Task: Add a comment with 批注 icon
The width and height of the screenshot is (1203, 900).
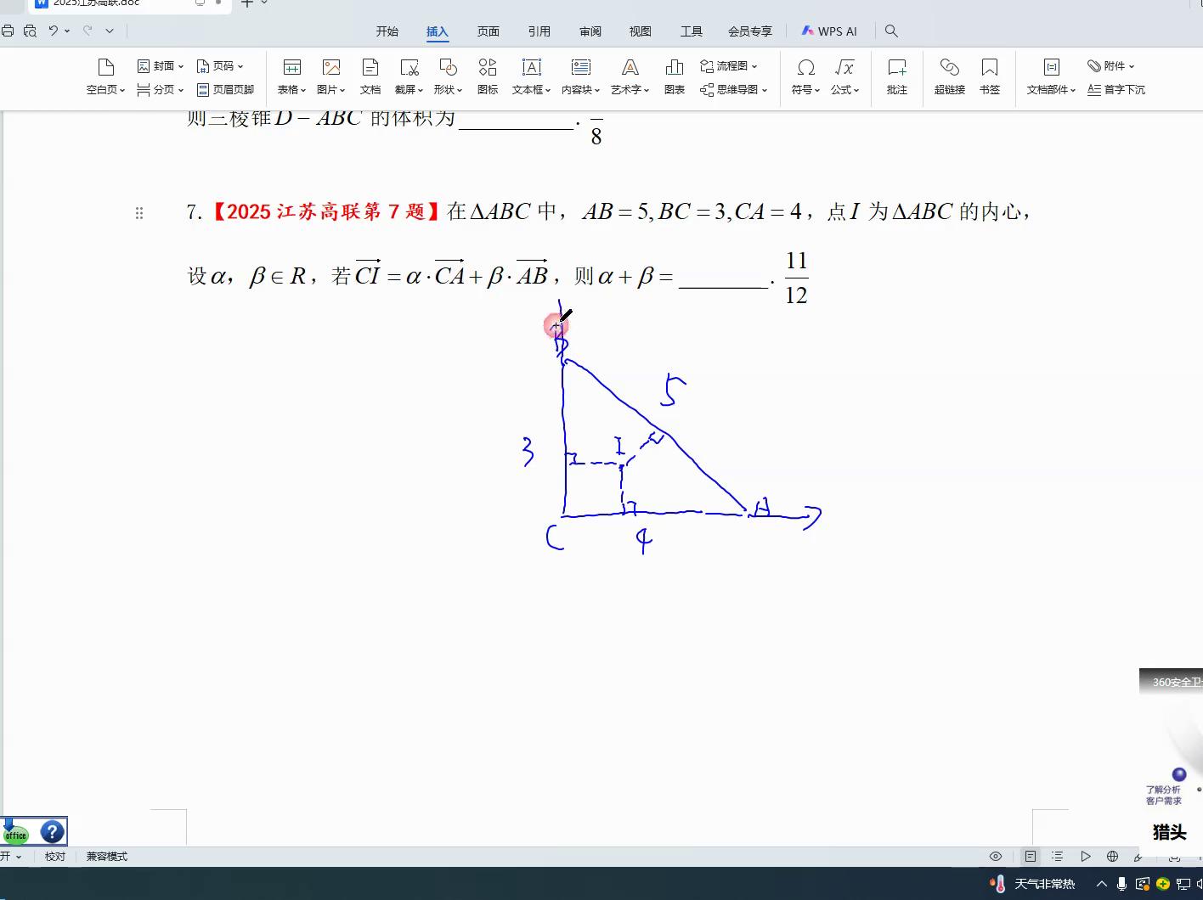Action: coord(896,68)
